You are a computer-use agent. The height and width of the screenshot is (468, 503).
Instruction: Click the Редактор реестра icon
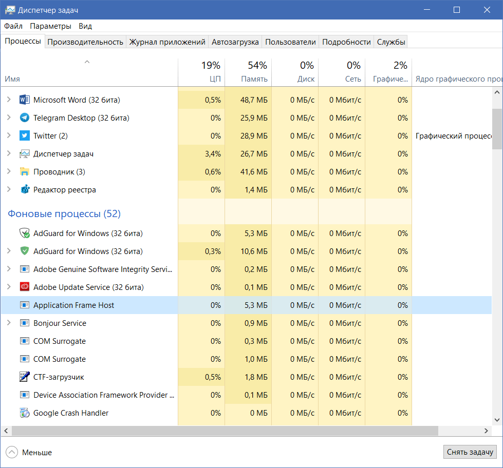pos(25,189)
